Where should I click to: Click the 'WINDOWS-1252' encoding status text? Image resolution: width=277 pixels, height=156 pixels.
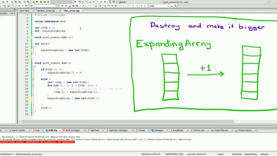(x=174, y=154)
